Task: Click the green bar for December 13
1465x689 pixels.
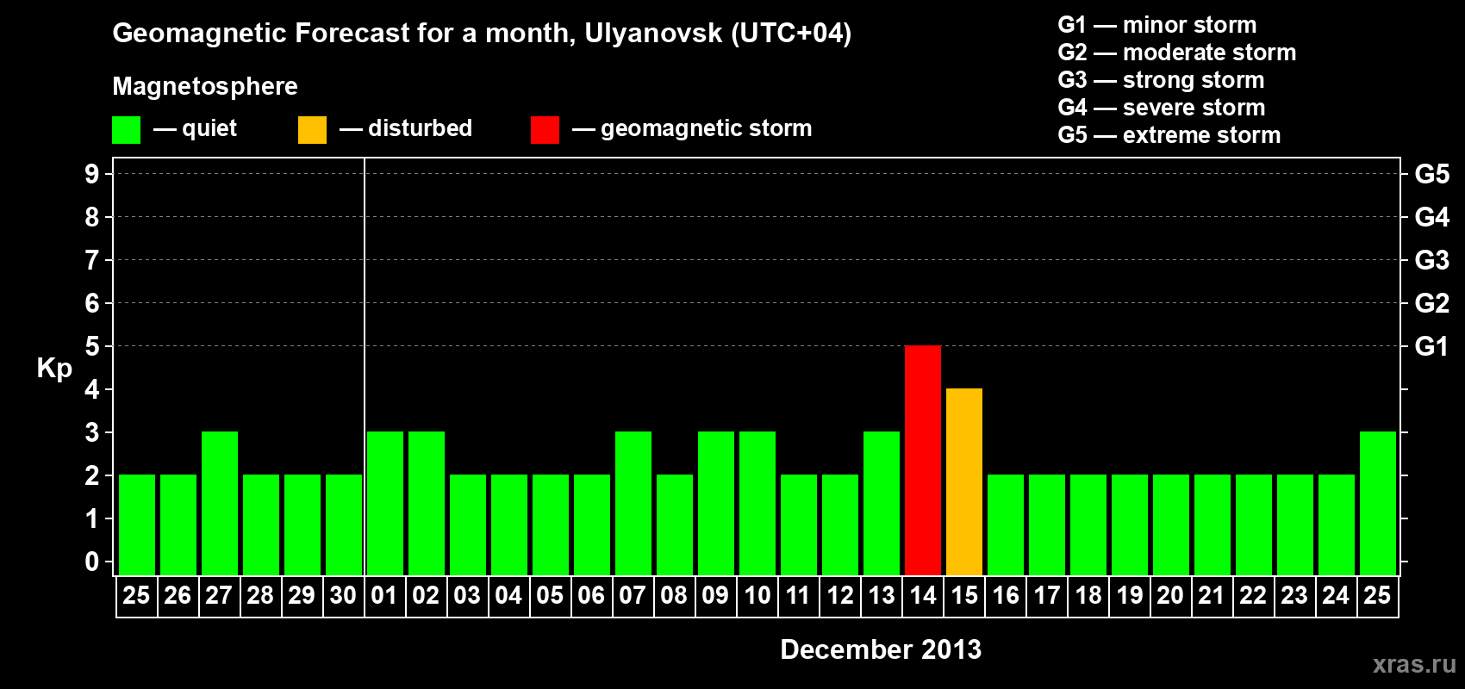Action: tap(882, 503)
